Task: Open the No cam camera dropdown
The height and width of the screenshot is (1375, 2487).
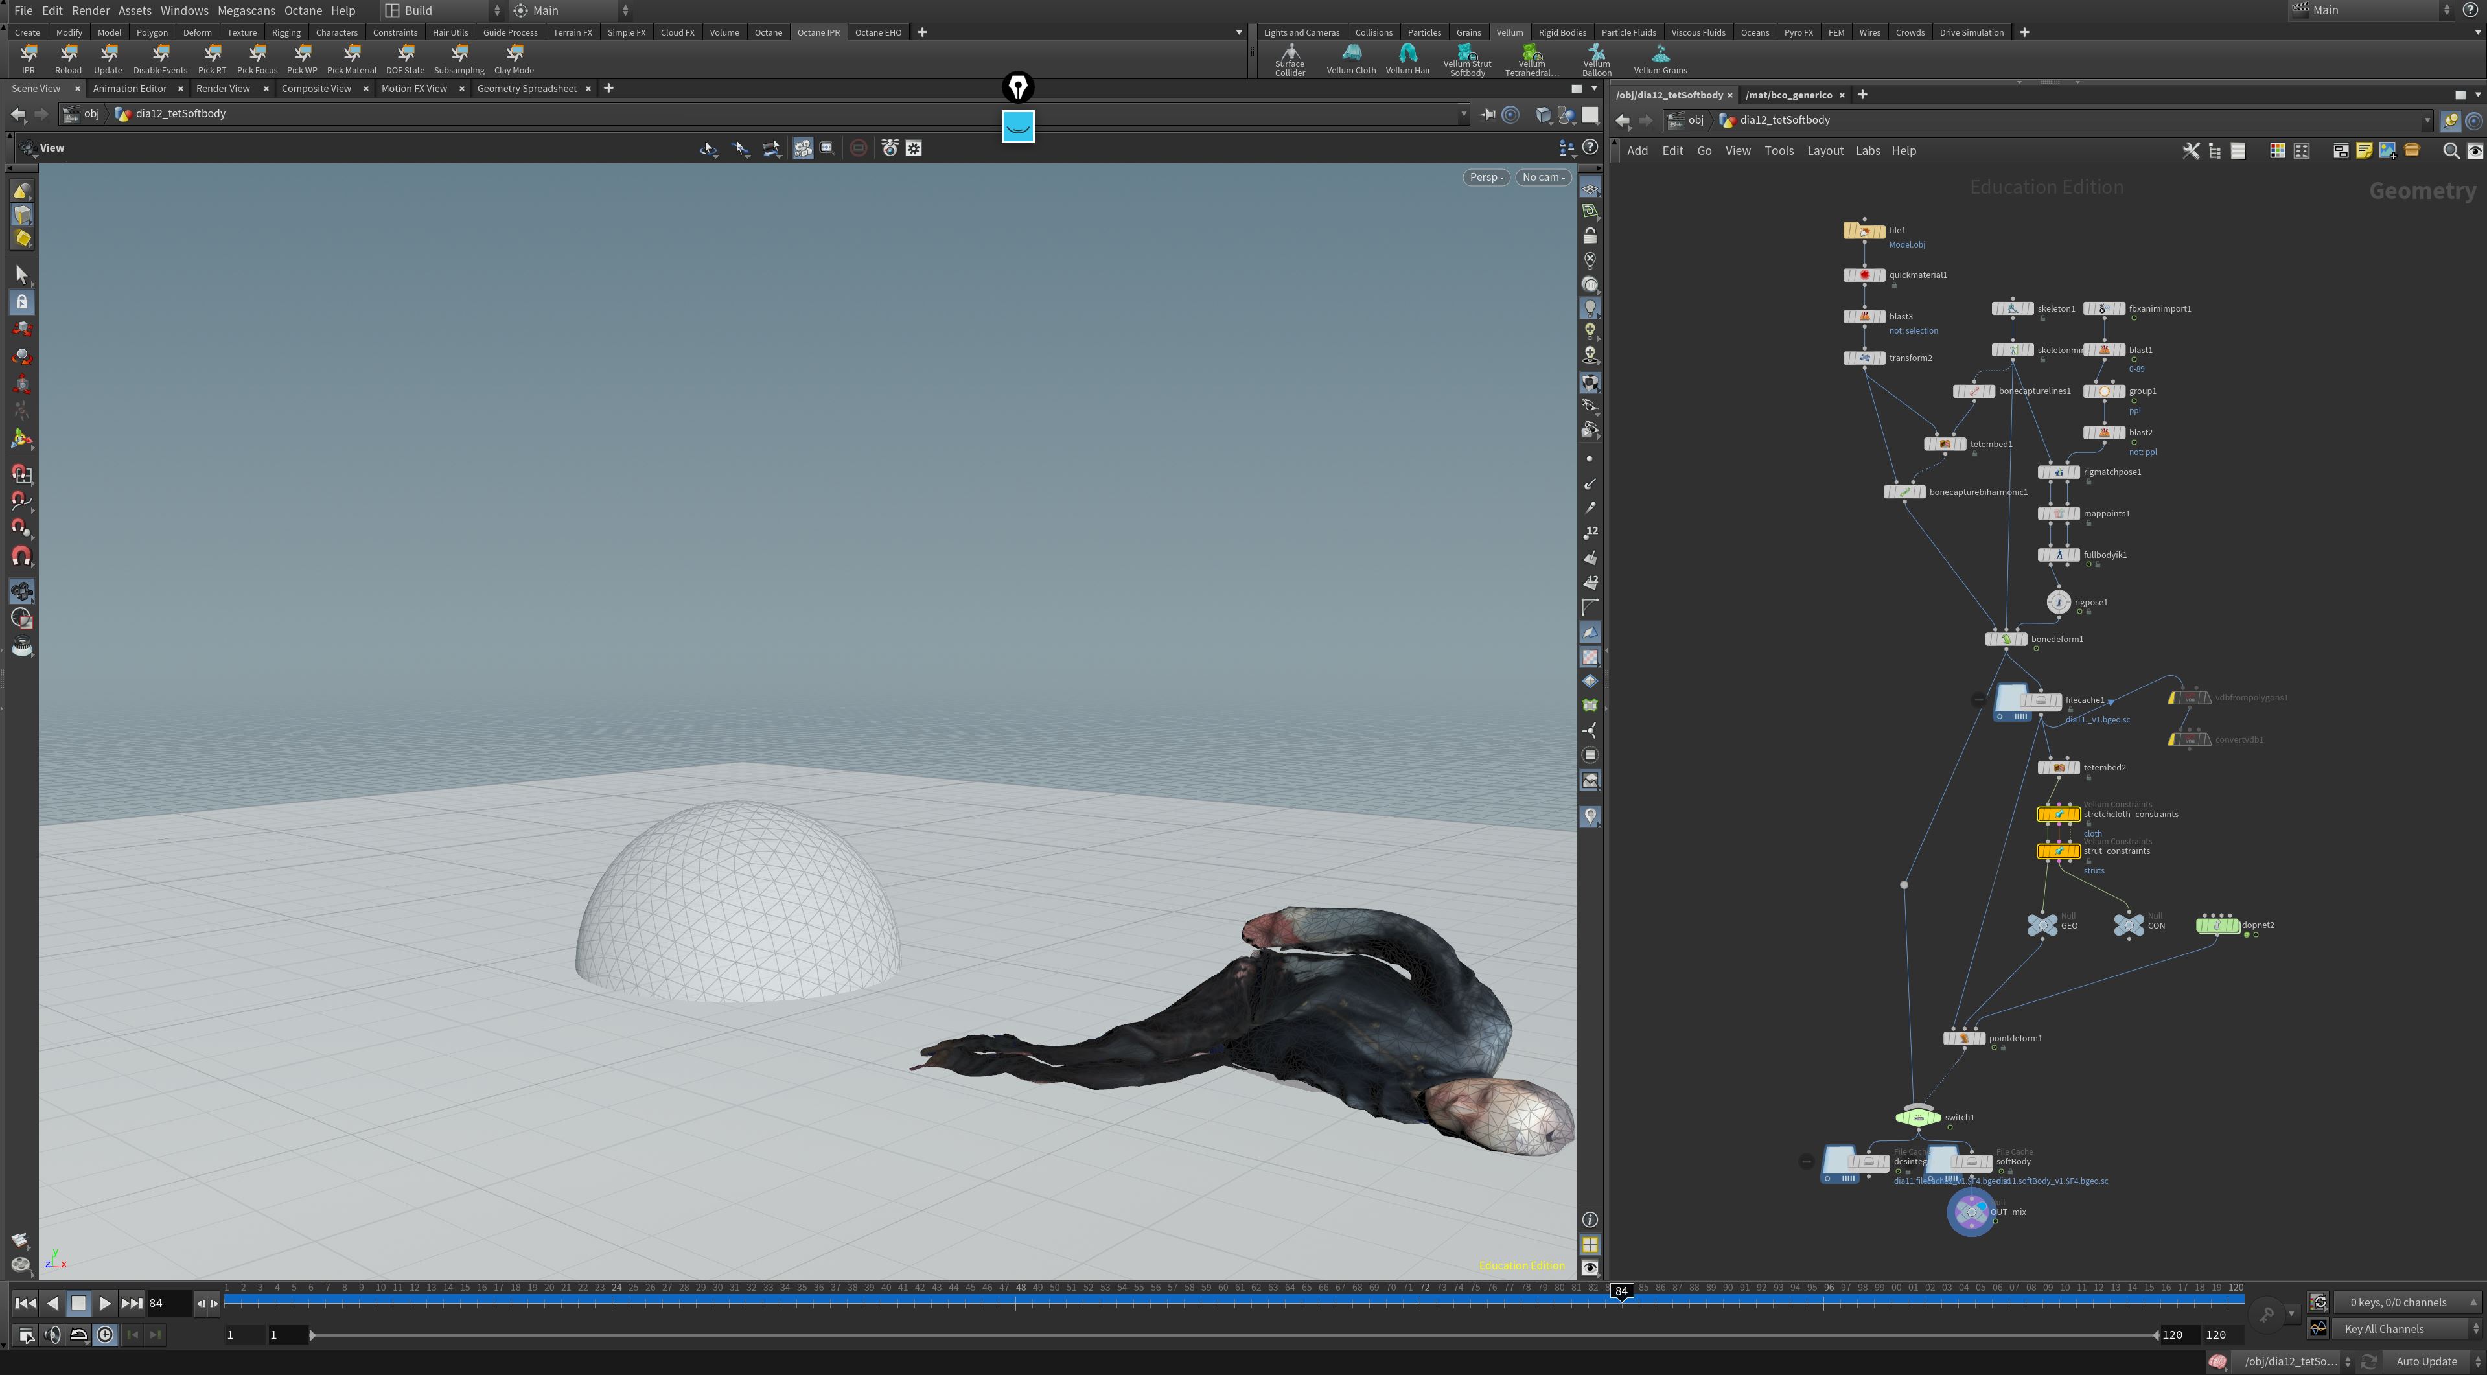Action: 1543,178
